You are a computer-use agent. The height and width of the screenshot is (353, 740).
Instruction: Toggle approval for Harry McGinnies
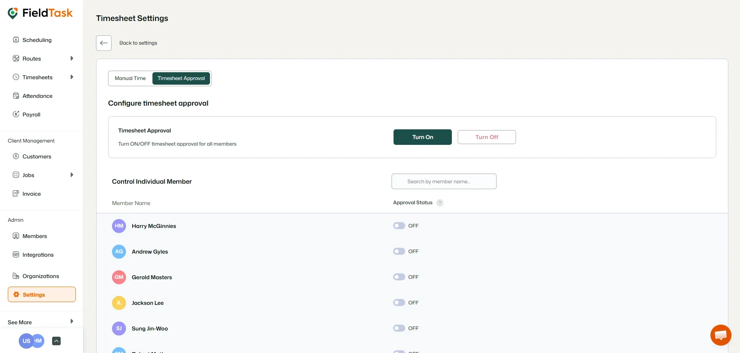click(x=399, y=226)
